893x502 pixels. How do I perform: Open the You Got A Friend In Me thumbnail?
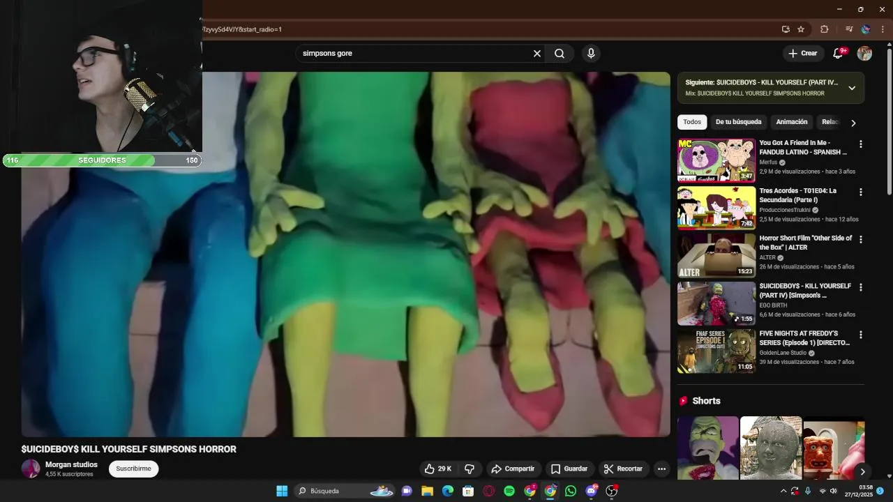point(716,160)
